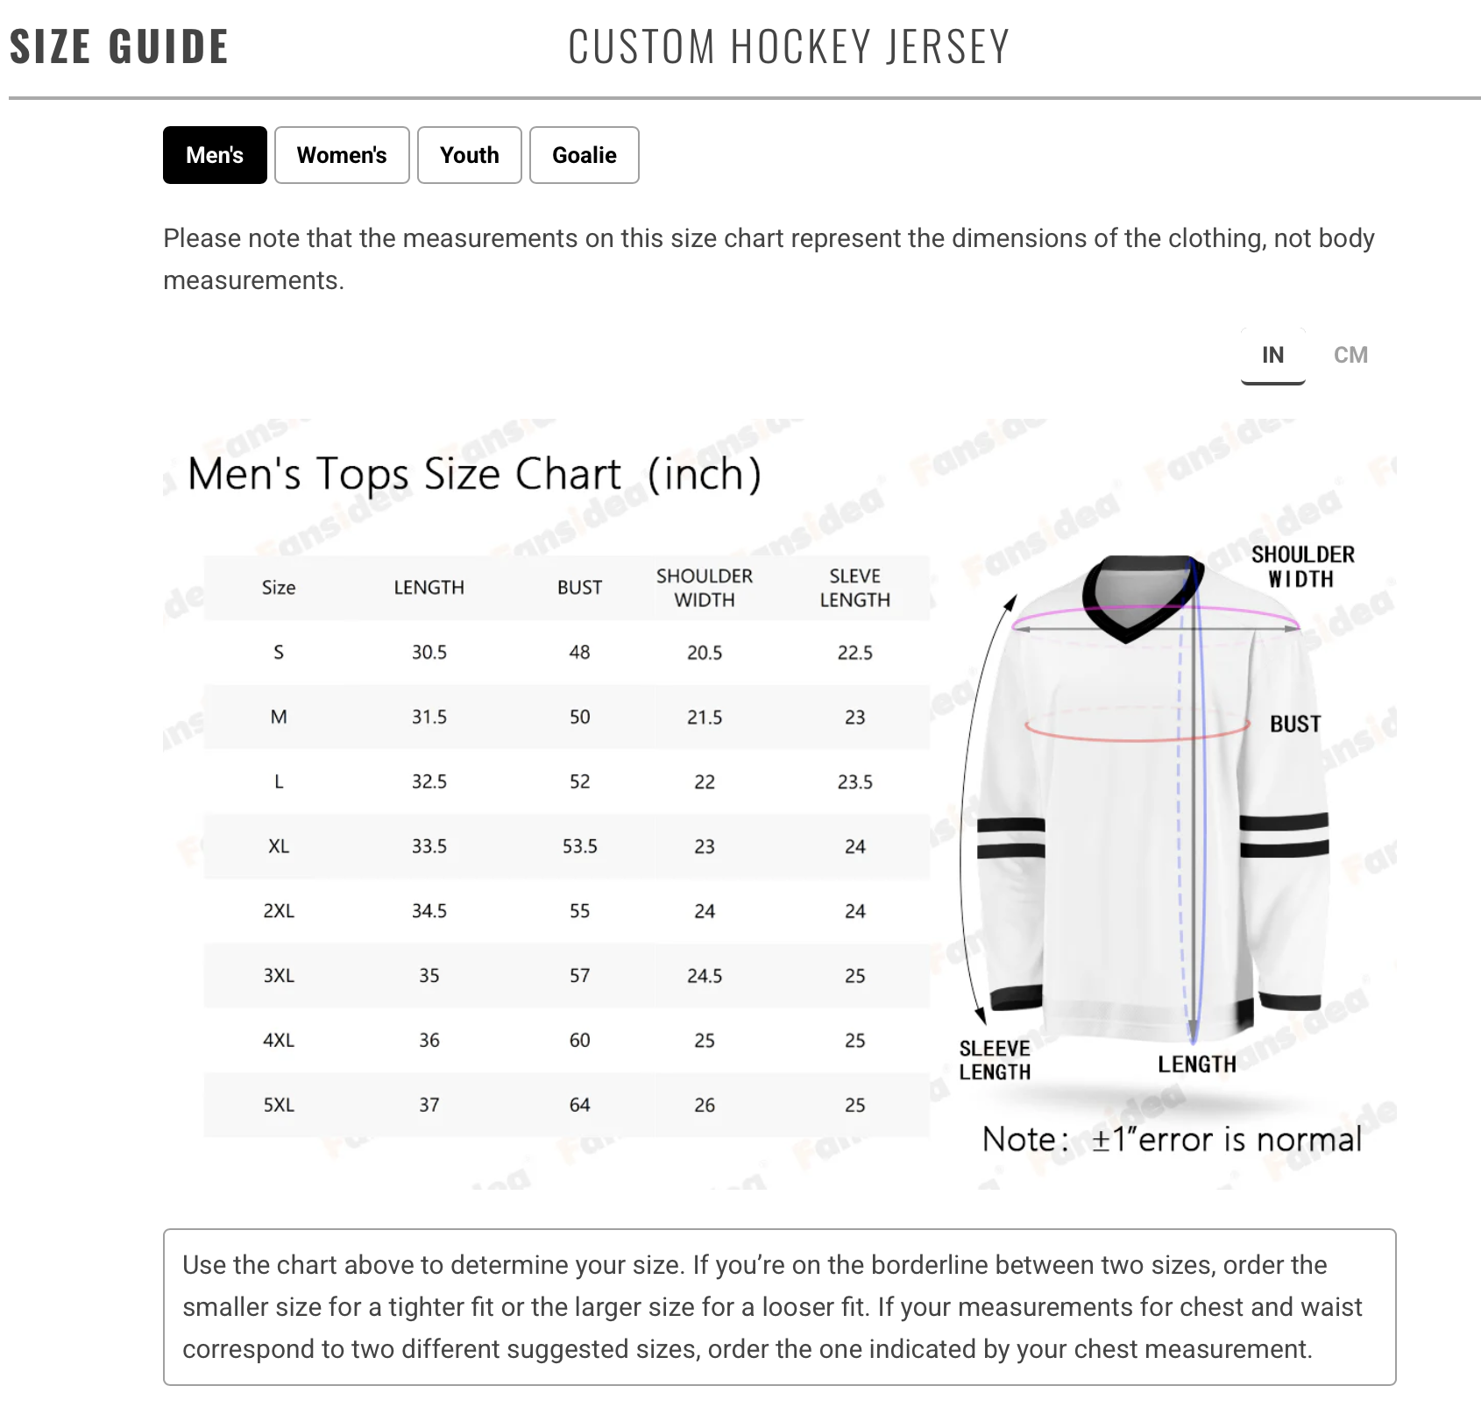1481x1414 pixels.
Task: Click the SLEVE LENGTH table column header
Action: (854, 588)
